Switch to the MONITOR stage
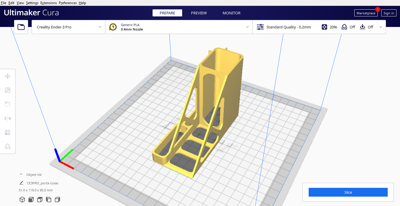Image resolution: width=400 pixels, height=206 pixels. (231, 13)
